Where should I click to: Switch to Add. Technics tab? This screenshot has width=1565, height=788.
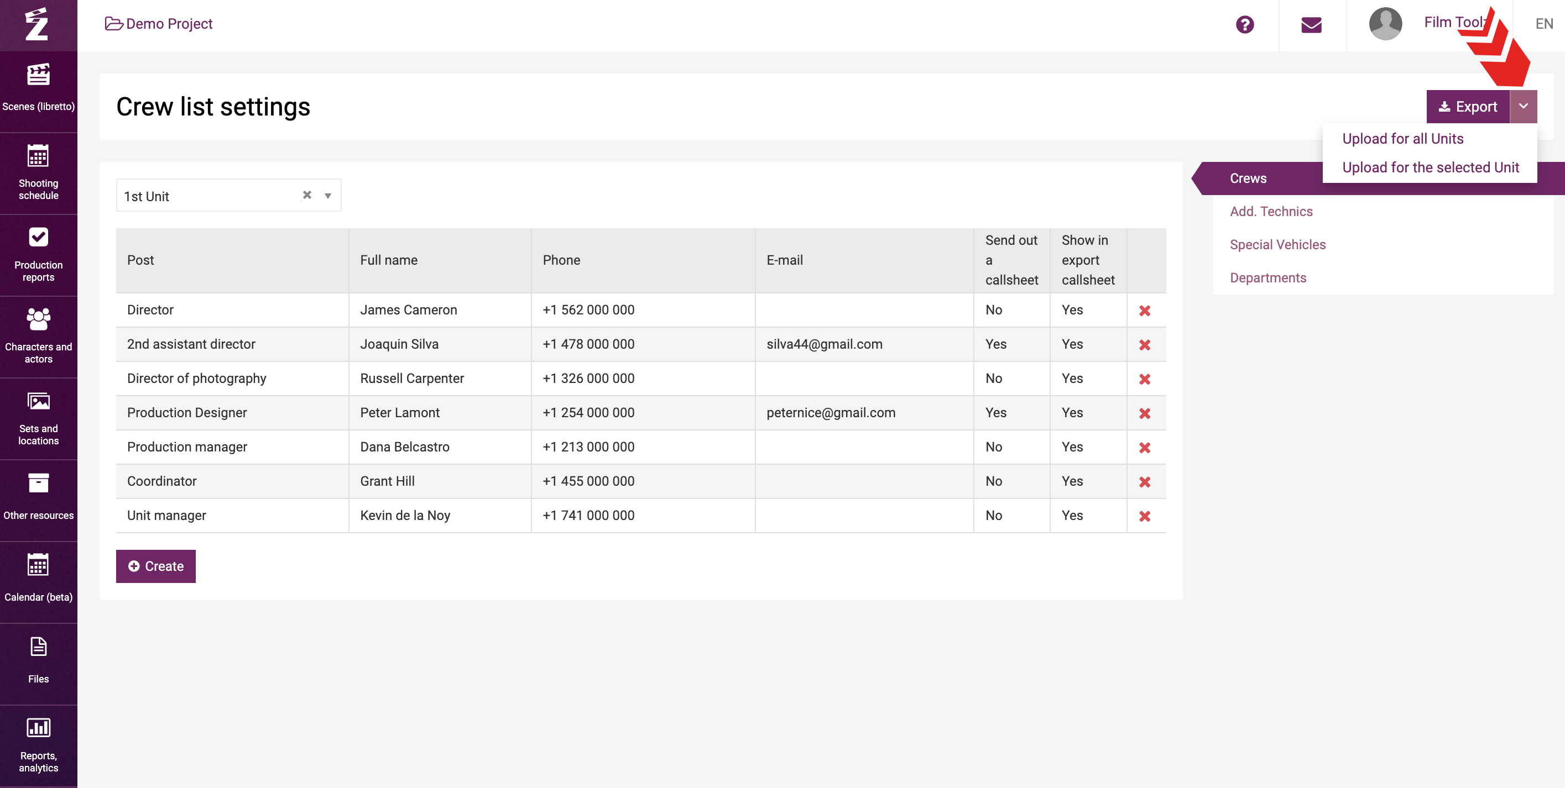click(1271, 211)
